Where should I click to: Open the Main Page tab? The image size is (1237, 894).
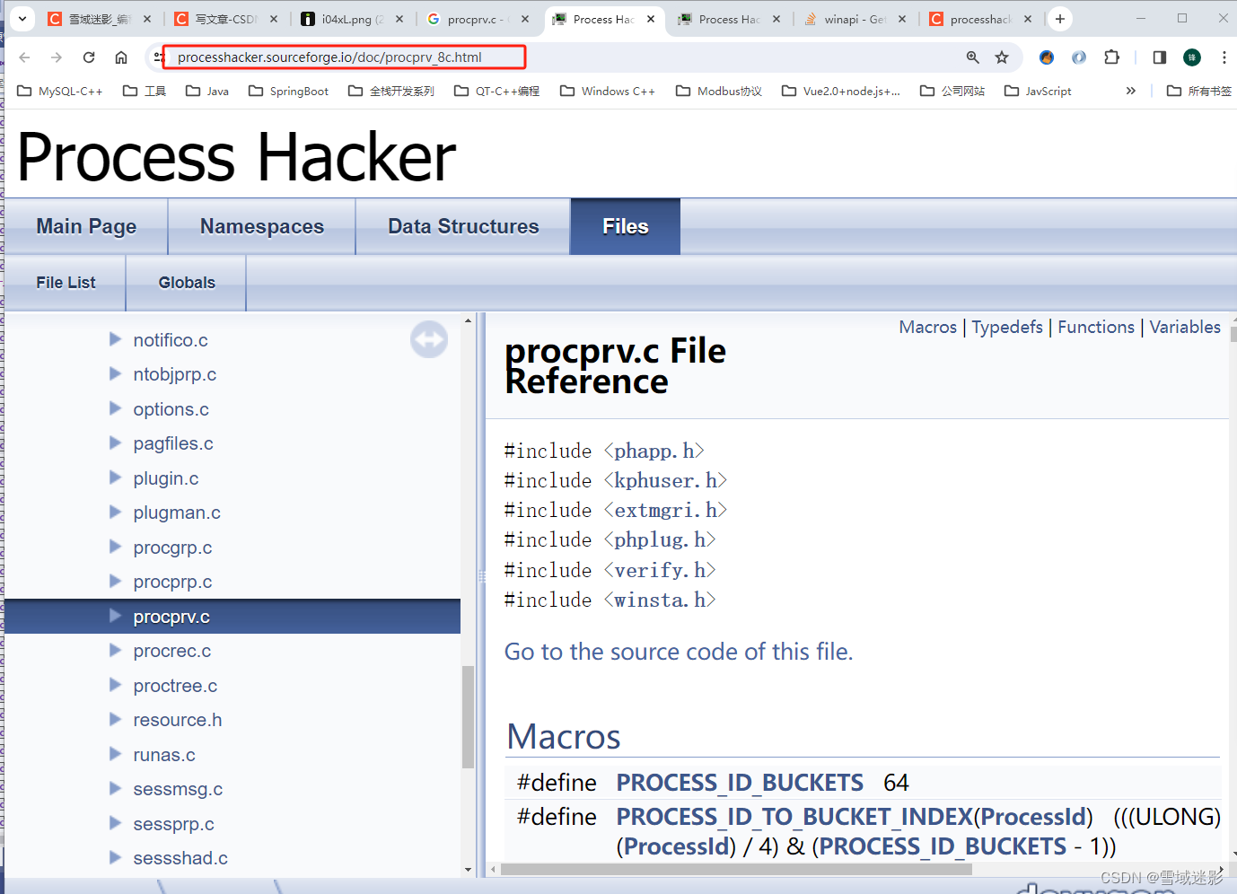coord(85,226)
